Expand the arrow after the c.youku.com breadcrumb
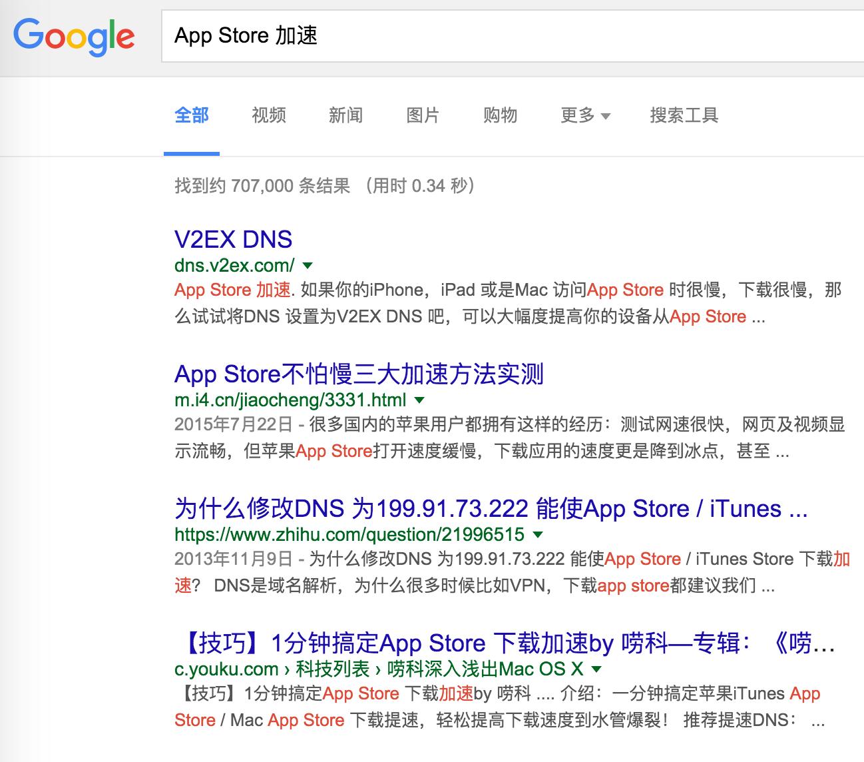 594,669
